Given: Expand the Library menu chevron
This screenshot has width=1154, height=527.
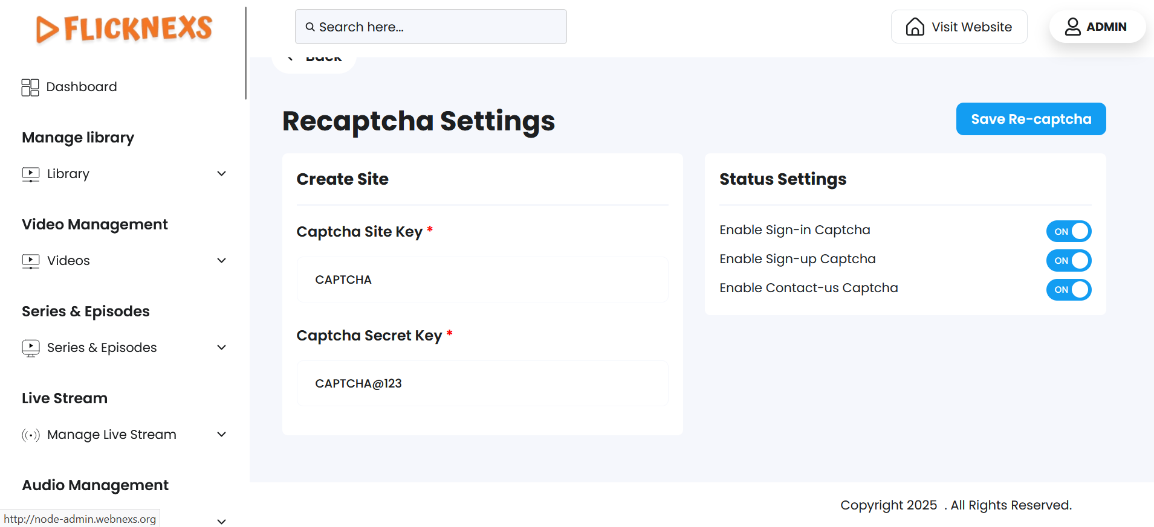Looking at the screenshot, I should pyautogui.click(x=221, y=174).
